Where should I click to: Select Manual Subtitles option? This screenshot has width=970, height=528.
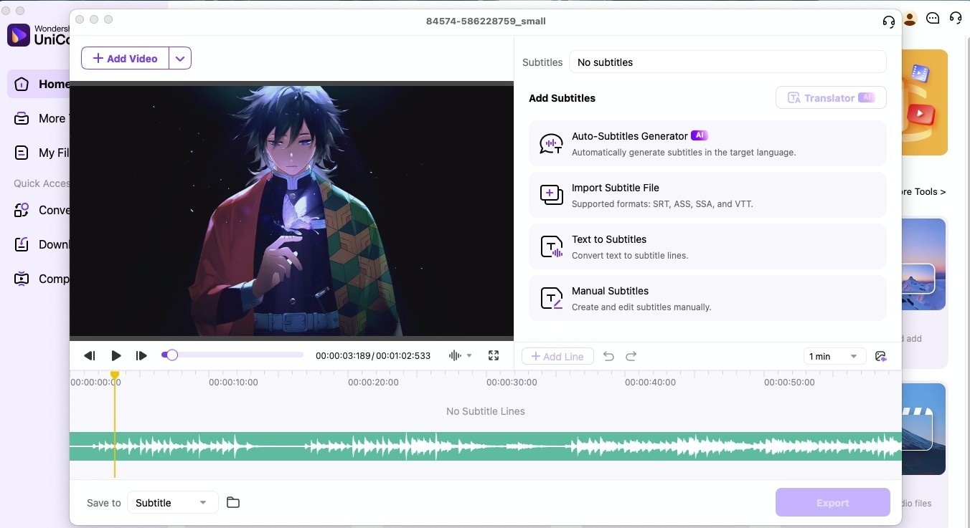coord(707,298)
